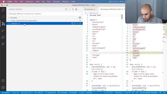Open the Window menu
Screen dimensions: 167x94
(x=65, y=2)
